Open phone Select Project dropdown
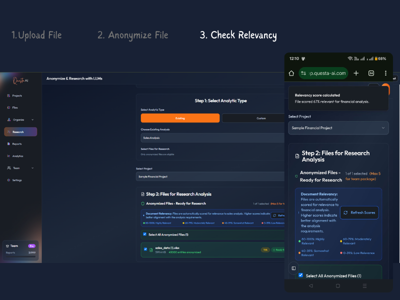The image size is (400, 300). (338, 128)
